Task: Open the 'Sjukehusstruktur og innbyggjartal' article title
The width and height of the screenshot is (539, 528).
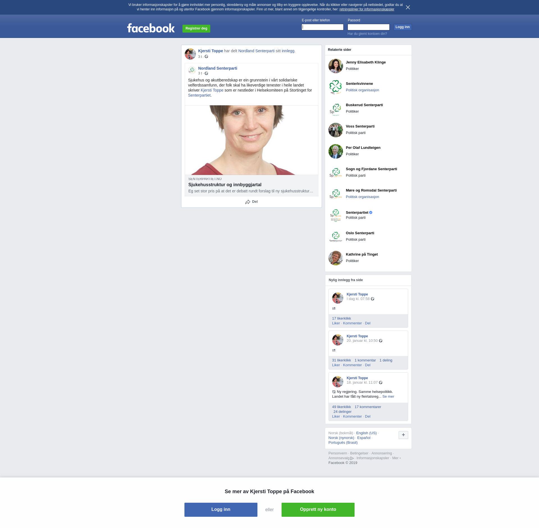Action: click(x=225, y=185)
